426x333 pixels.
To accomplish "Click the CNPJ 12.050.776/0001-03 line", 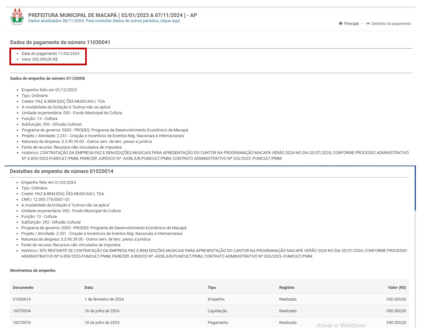I will (x=45, y=199).
